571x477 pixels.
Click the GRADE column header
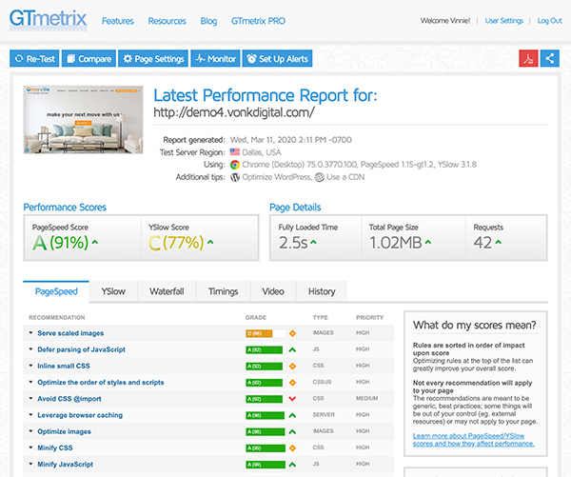[256, 317]
